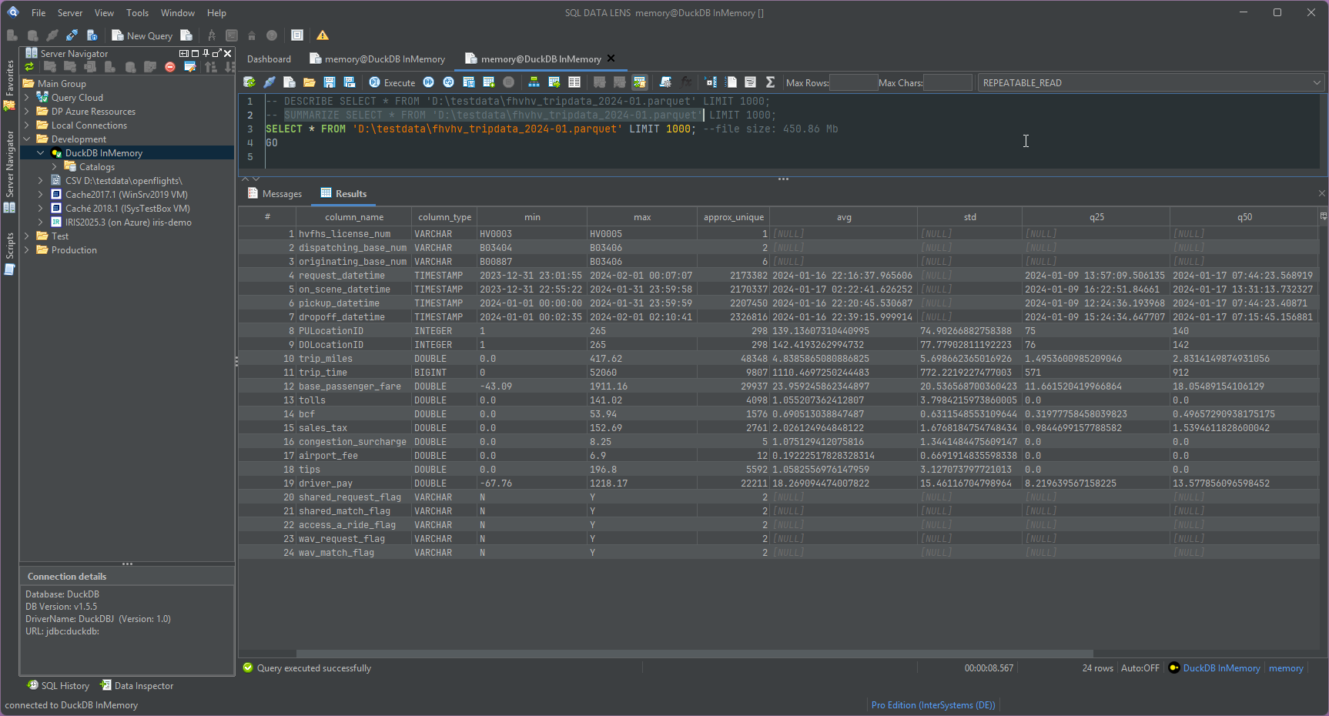Collapse the DuckDB InMemory node
Viewport: 1329px width, 716px height.
[41, 153]
